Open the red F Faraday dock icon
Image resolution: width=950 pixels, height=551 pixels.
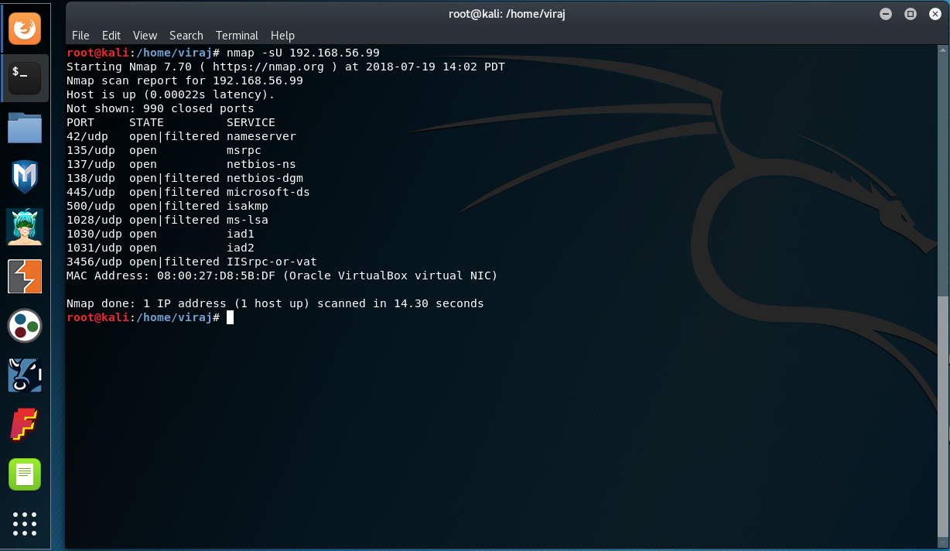click(25, 425)
